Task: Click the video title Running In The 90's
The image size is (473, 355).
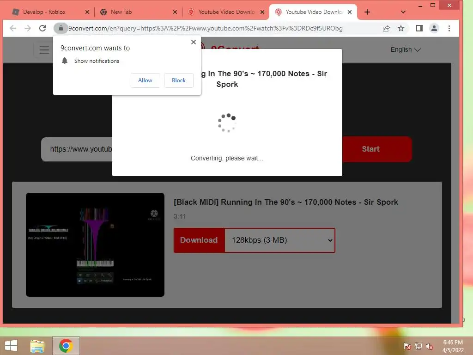Action: pyautogui.click(x=285, y=202)
